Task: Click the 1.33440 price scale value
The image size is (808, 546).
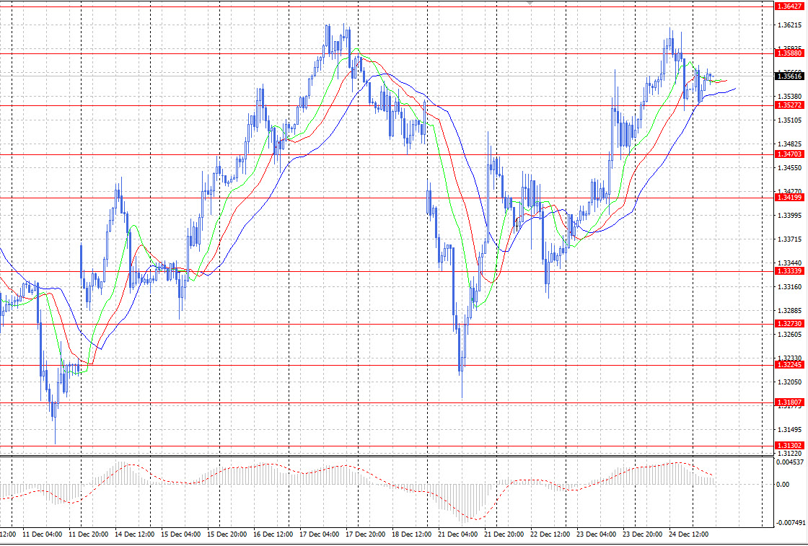Action: click(x=789, y=263)
